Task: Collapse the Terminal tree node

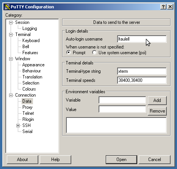Action: coord(11,34)
